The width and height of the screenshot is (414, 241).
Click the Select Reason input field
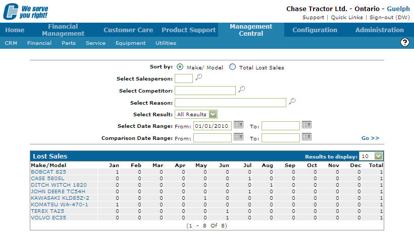click(230, 103)
